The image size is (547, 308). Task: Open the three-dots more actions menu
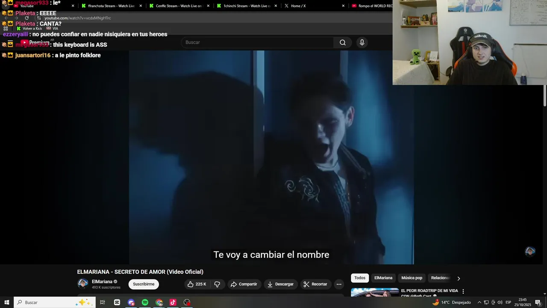tap(339, 284)
